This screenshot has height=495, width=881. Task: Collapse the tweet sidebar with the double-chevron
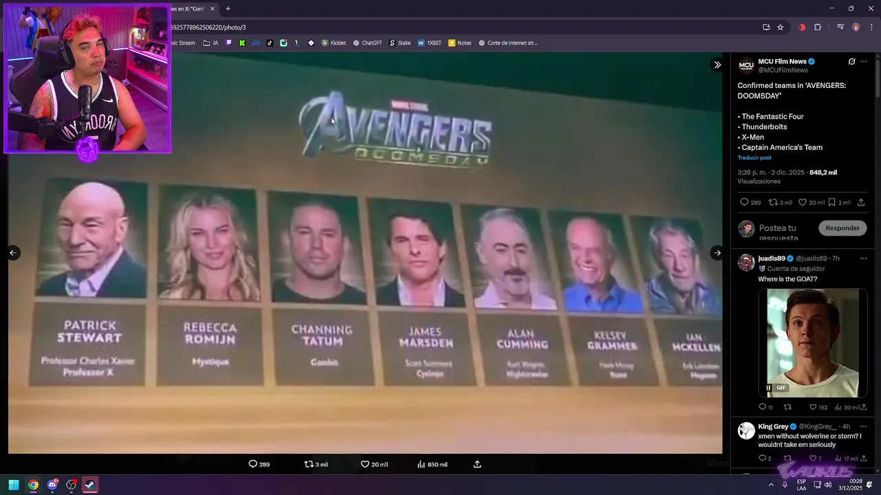click(x=717, y=65)
